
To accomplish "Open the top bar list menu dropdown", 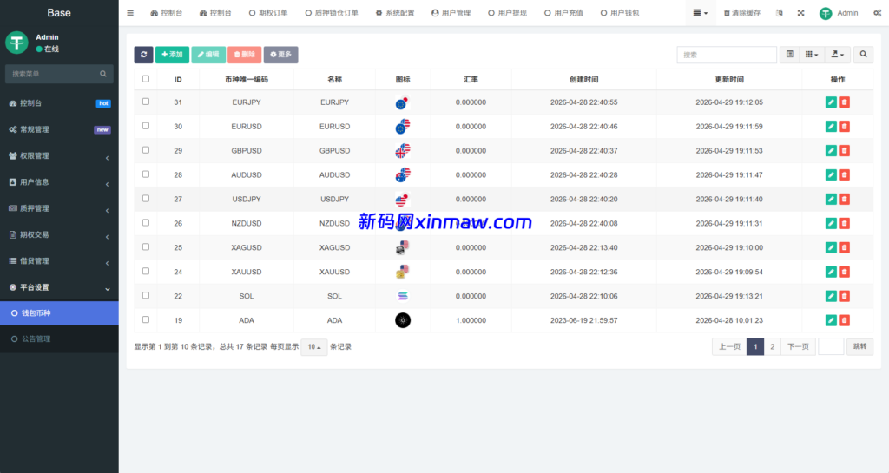I will point(701,13).
